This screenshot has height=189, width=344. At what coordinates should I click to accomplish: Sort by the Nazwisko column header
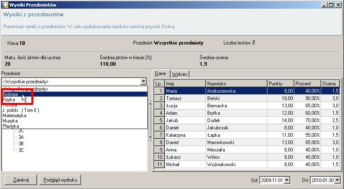(237, 84)
